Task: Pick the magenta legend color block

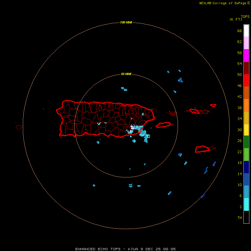Action: tap(246, 55)
